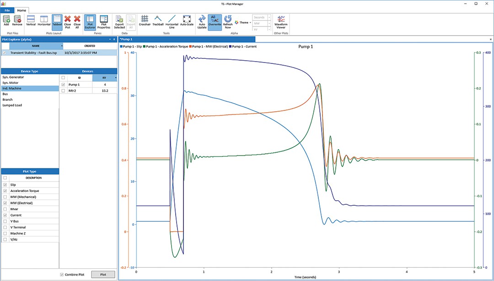Screen dimensions: 494x281
Task: Enable the MW (Mechanical) plot type
Action: coord(5,197)
